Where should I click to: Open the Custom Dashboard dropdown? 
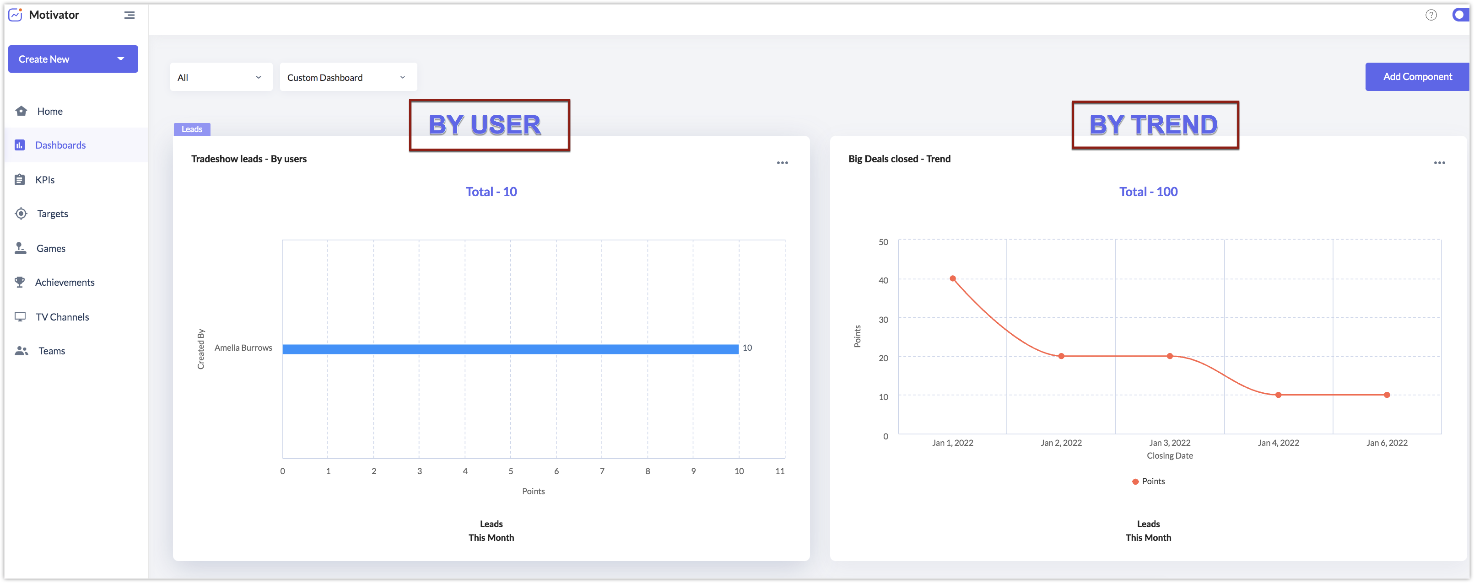point(347,77)
